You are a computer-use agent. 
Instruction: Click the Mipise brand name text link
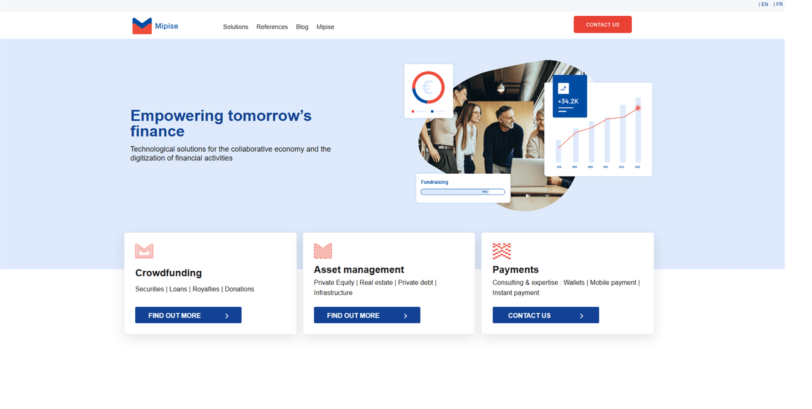tap(167, 27)
